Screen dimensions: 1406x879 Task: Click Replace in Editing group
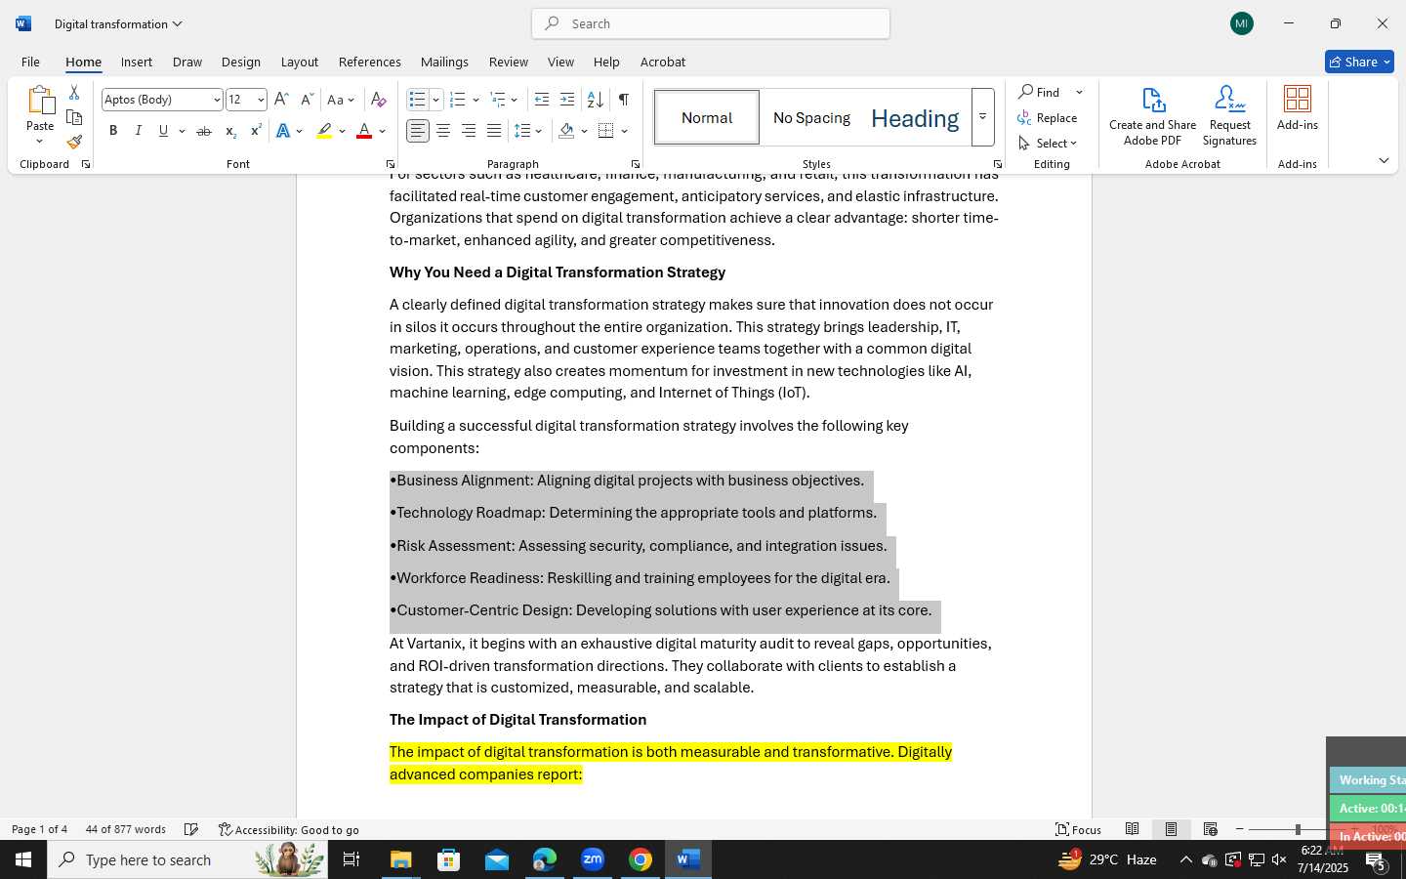[1048, 117]
